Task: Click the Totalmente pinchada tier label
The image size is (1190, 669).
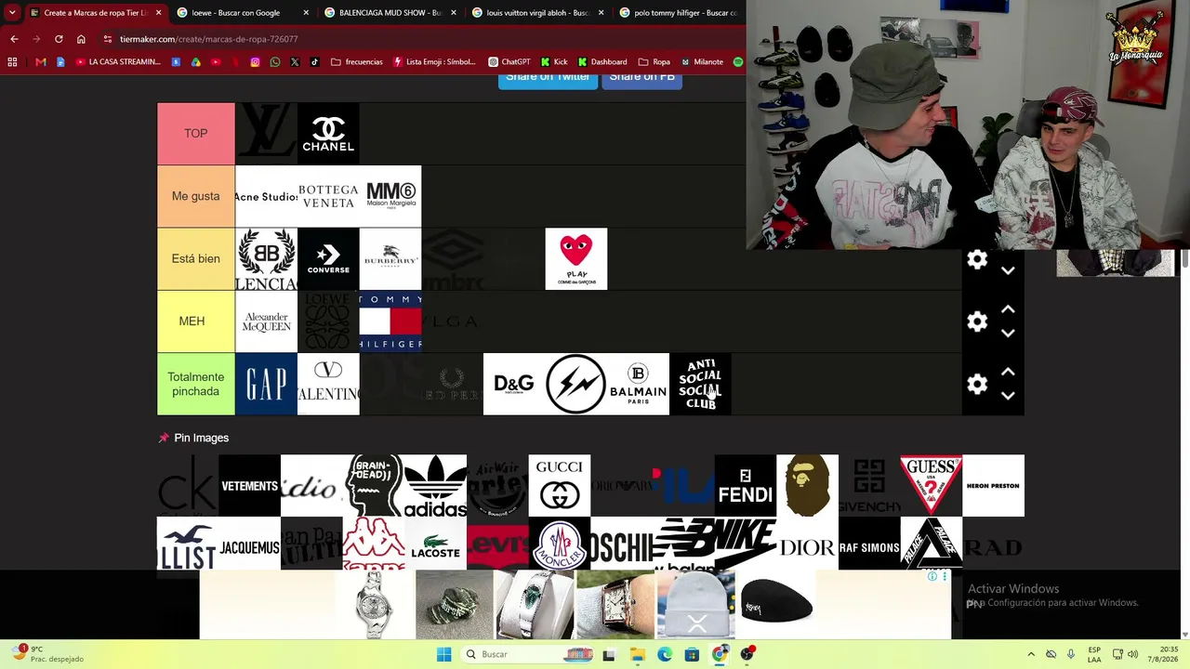Action: point(196,384)
